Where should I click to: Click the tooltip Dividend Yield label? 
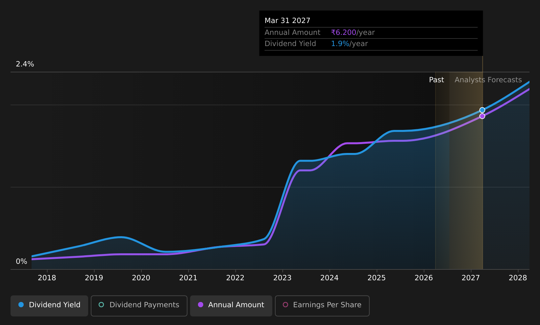point(290,44)
